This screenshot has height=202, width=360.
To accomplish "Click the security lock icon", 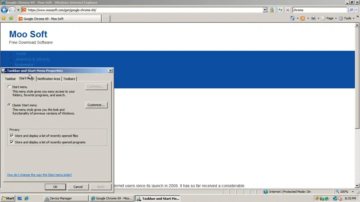I will (271, 10).
